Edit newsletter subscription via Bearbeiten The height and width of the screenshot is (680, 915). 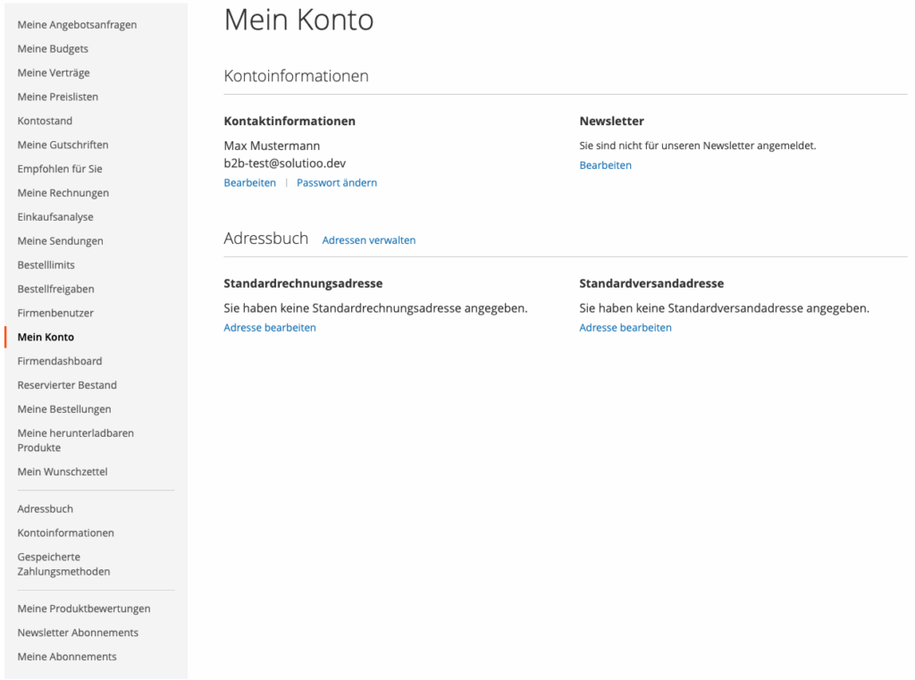pos(605,165)
